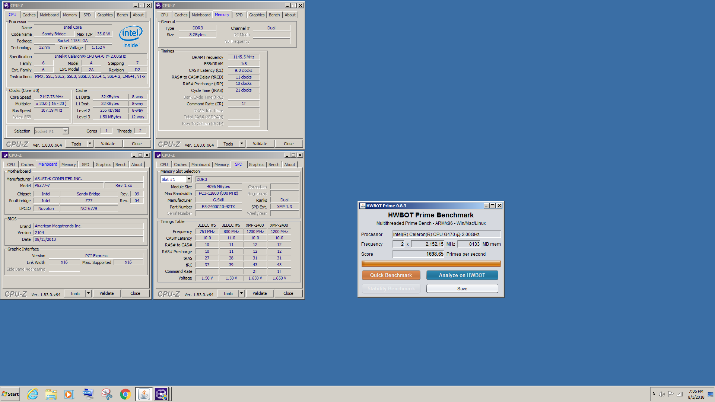Open the CPU-Z title icon in Mainboard window
This screenshot has width=715, height=402.
point(5,155)
